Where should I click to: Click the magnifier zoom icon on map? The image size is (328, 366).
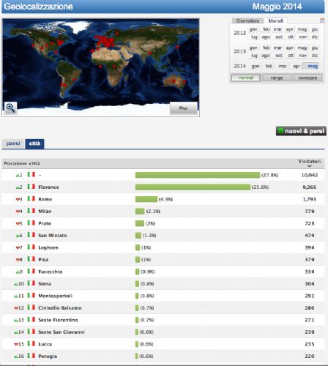10,108
